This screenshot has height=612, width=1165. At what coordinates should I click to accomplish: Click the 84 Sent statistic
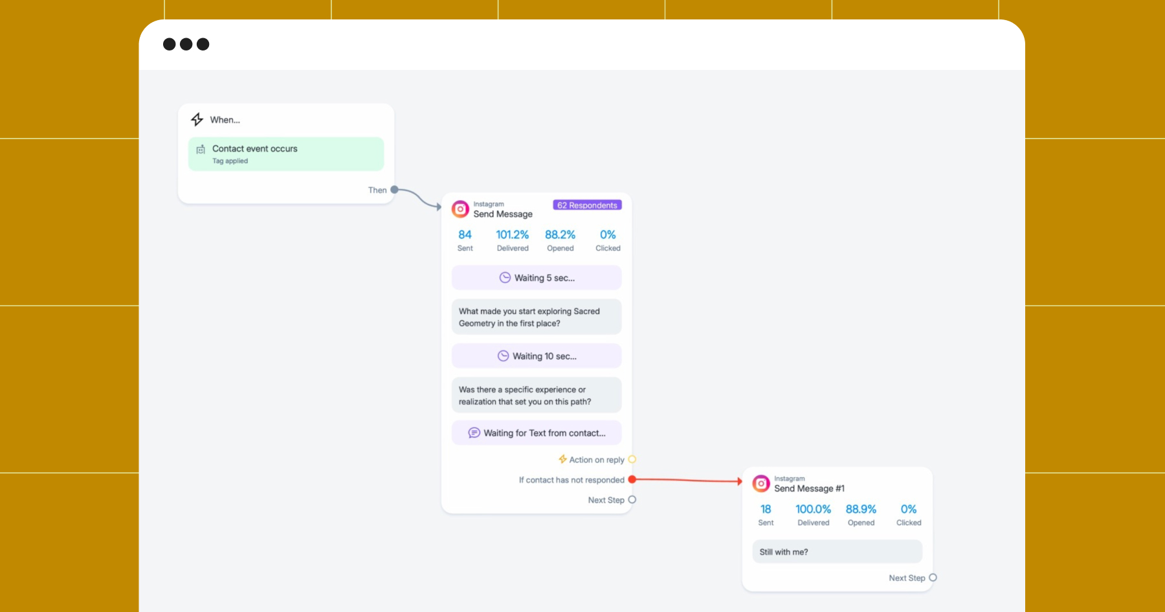(x=465, y=240)
